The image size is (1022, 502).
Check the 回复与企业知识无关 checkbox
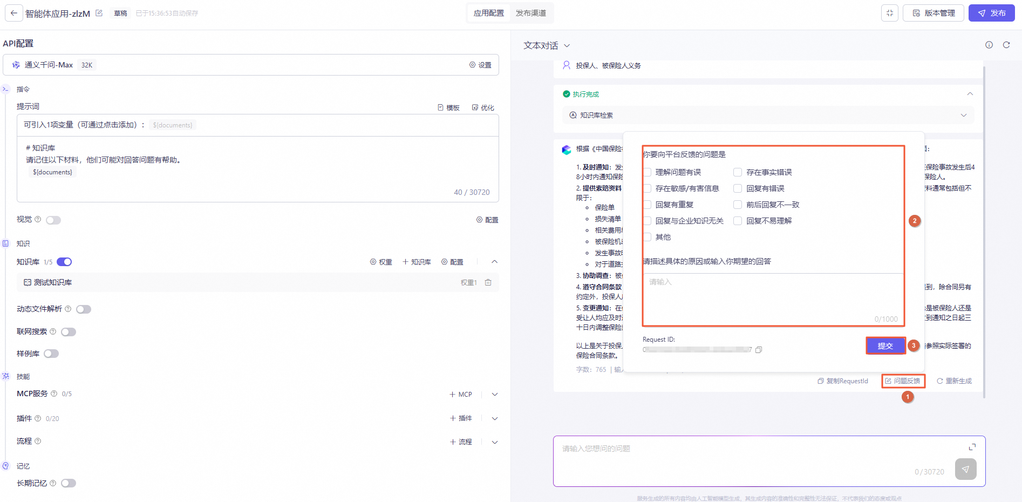click(x=648, y=221)
